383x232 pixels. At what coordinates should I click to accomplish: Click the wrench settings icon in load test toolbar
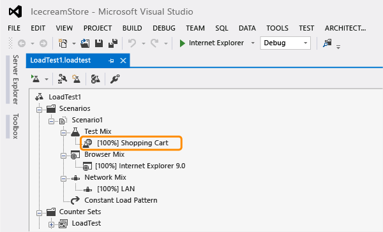tap(114, 79)
